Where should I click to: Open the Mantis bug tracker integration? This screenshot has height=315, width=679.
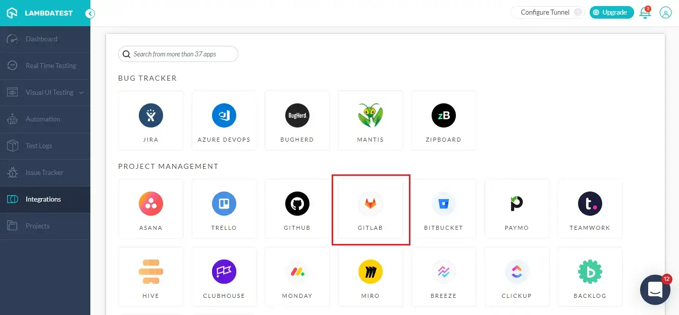371,116
